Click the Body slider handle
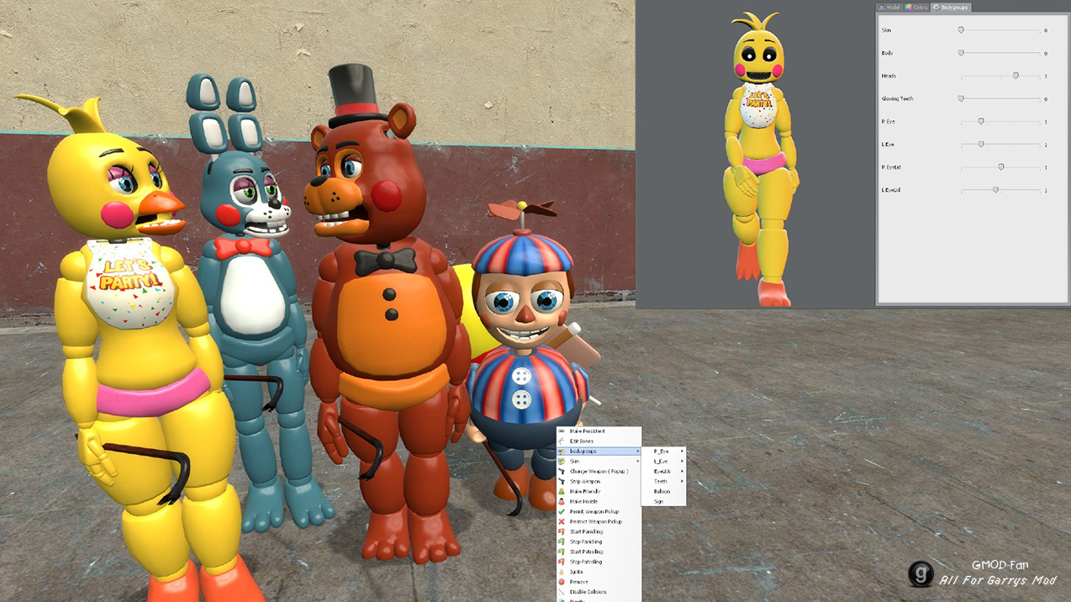Viewport: 1071px width, 602px height. (x=961, y=53)
